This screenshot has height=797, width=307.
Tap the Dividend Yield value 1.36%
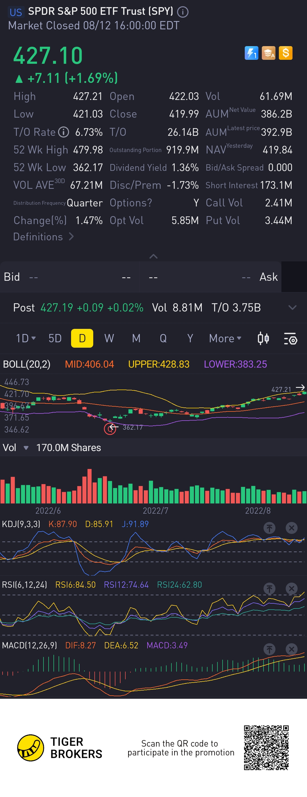185,167
